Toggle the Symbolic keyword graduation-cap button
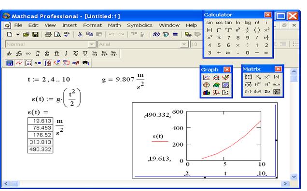 click(x=85, y=63)
